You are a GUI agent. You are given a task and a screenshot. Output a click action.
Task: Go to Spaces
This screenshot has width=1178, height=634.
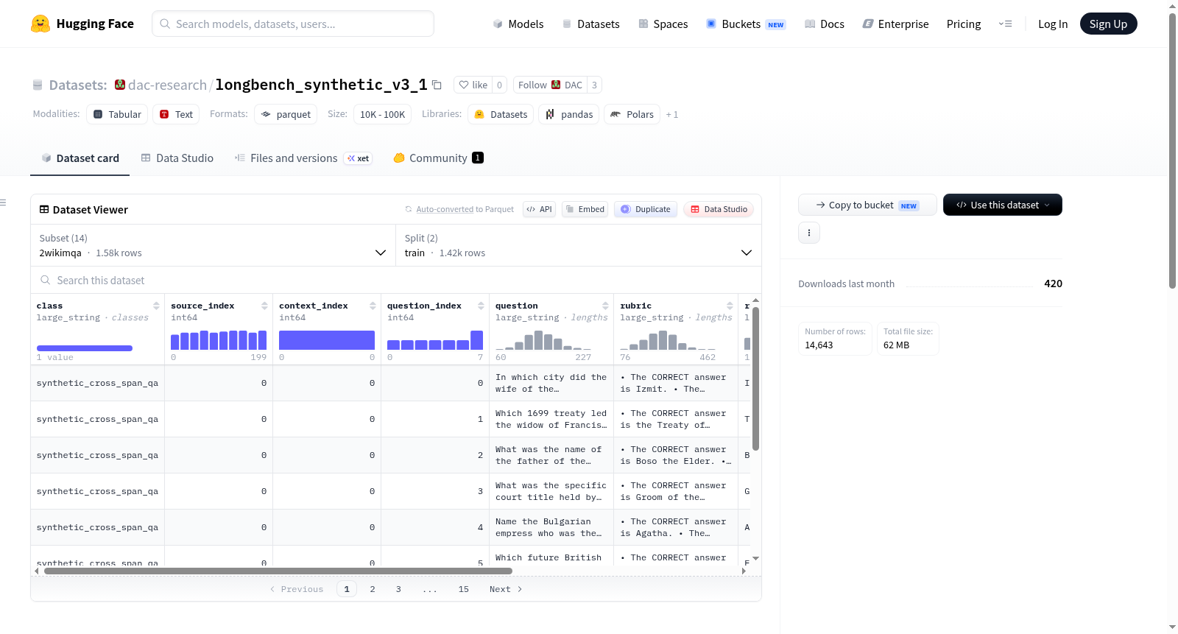(663, 24)
